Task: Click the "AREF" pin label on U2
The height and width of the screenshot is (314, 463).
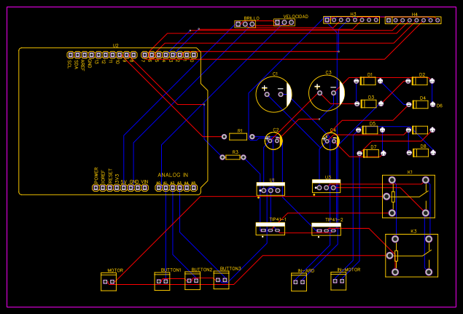Action: (83, 66)
